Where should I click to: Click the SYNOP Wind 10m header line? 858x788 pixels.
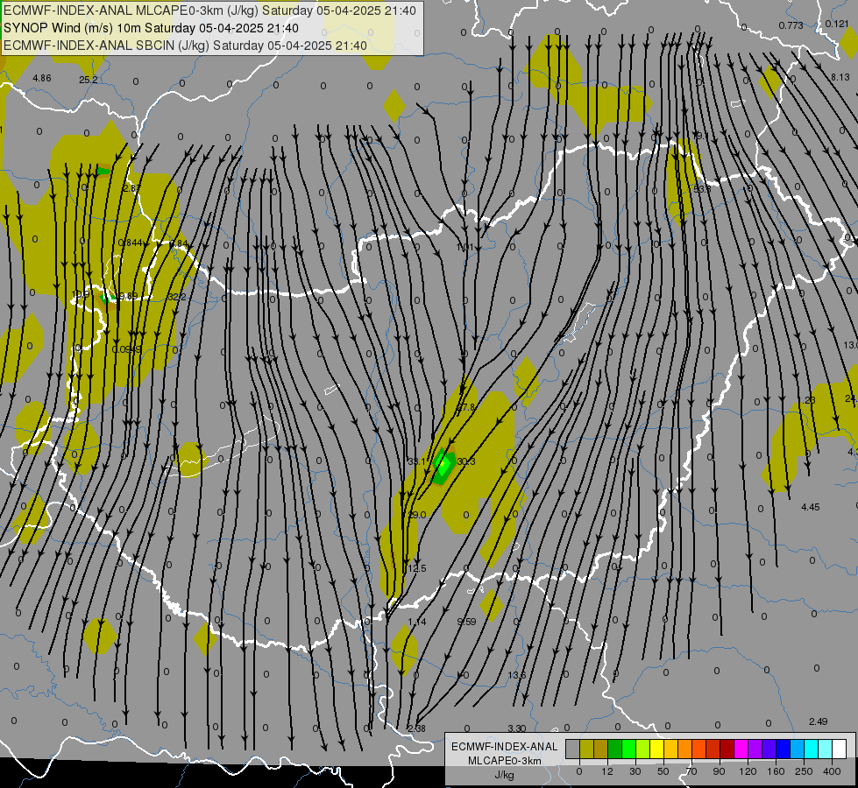(x=151, y=28)
